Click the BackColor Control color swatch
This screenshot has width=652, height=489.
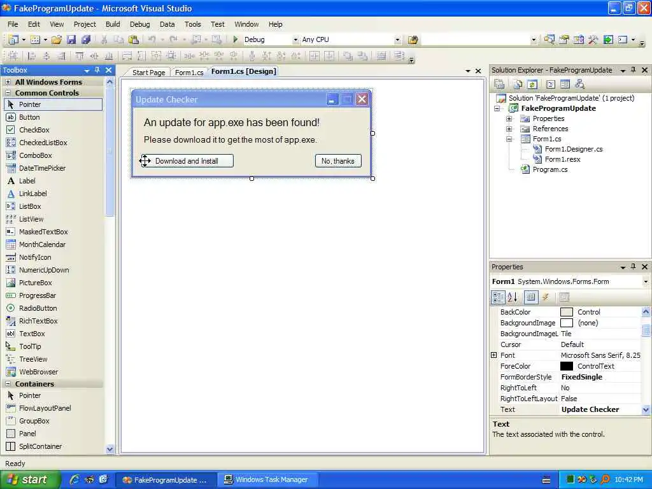coord(566,312)
